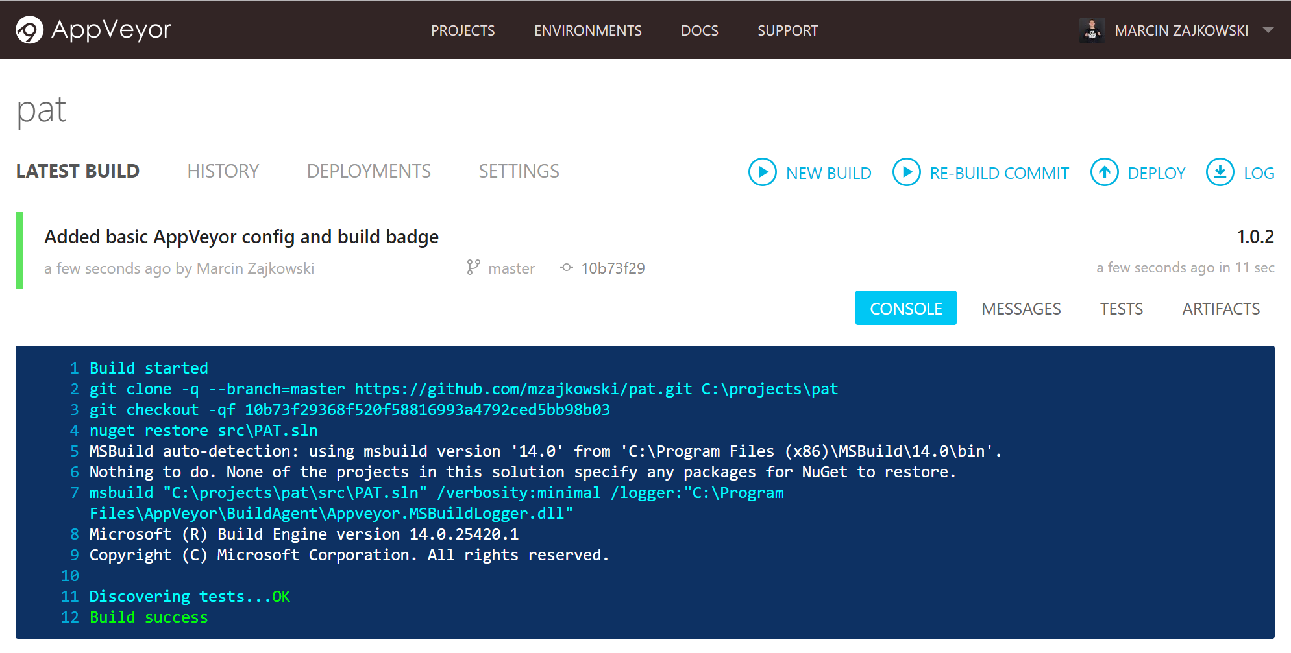
Task: Click the author line 'by Marcin Zajkowski'
Action: pos(245,268)
